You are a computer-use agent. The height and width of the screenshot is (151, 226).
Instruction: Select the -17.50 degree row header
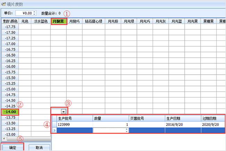click(x=10, y=33)
